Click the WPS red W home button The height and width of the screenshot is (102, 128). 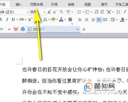(x=16, y=29)
